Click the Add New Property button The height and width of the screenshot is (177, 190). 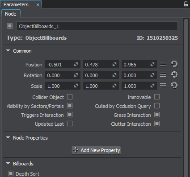[96, 150]
